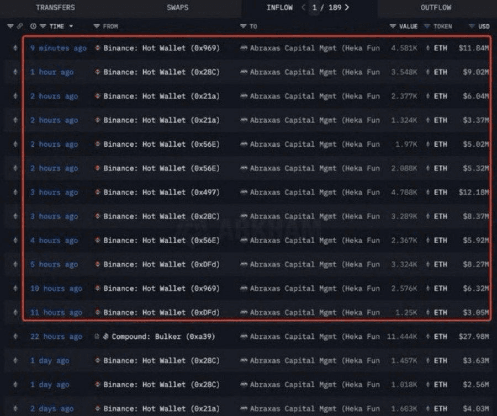Open the TO column filter
This screenshot has height=416, width=497.
pos(243,26)
